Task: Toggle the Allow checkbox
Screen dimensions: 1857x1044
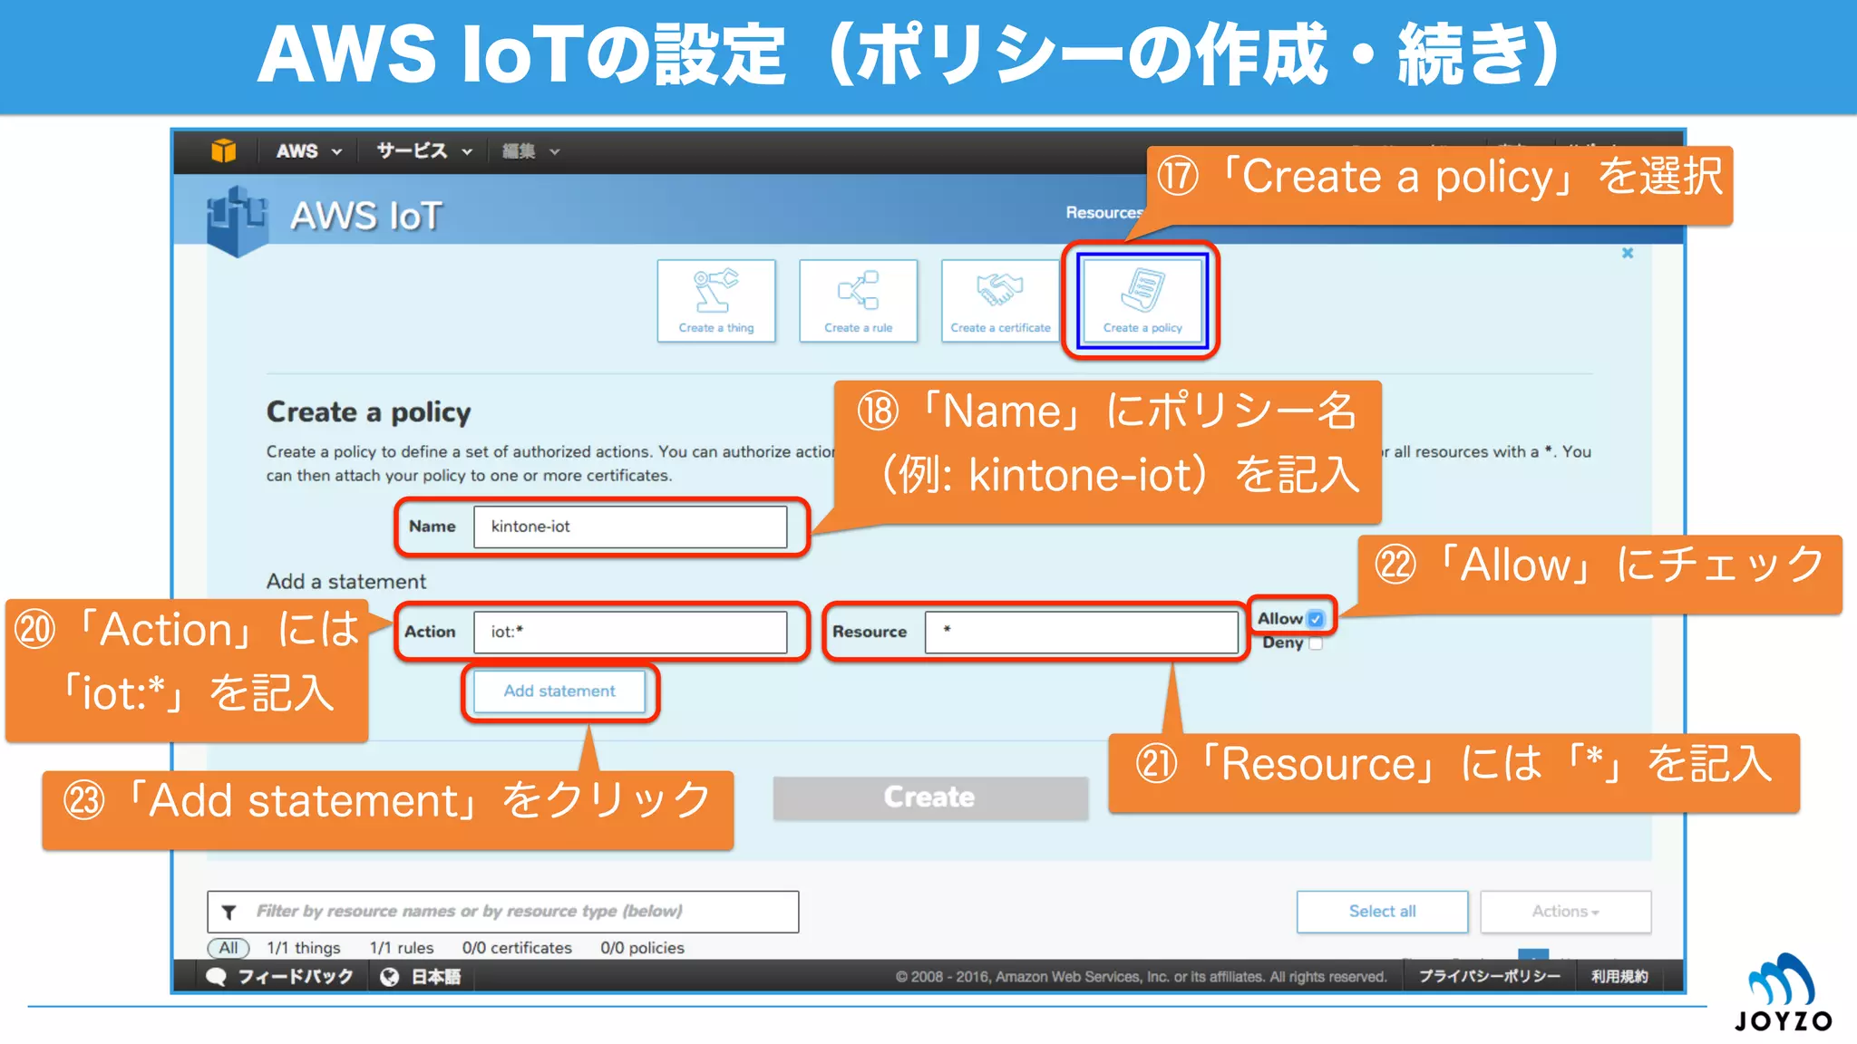Action: [1316, 619]
